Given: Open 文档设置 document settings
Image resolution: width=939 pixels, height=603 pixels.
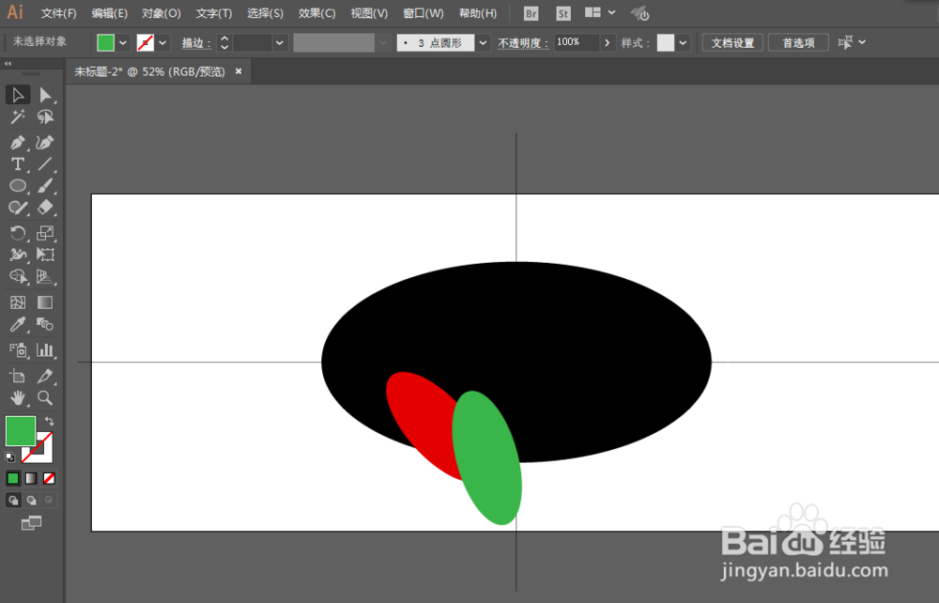Looking at the screenshot, I should point(732,42).
